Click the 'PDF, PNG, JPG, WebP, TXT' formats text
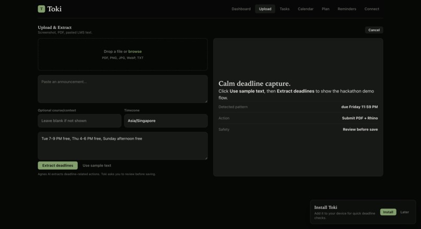This screenshot has height=229, width=421. point(122,58)
